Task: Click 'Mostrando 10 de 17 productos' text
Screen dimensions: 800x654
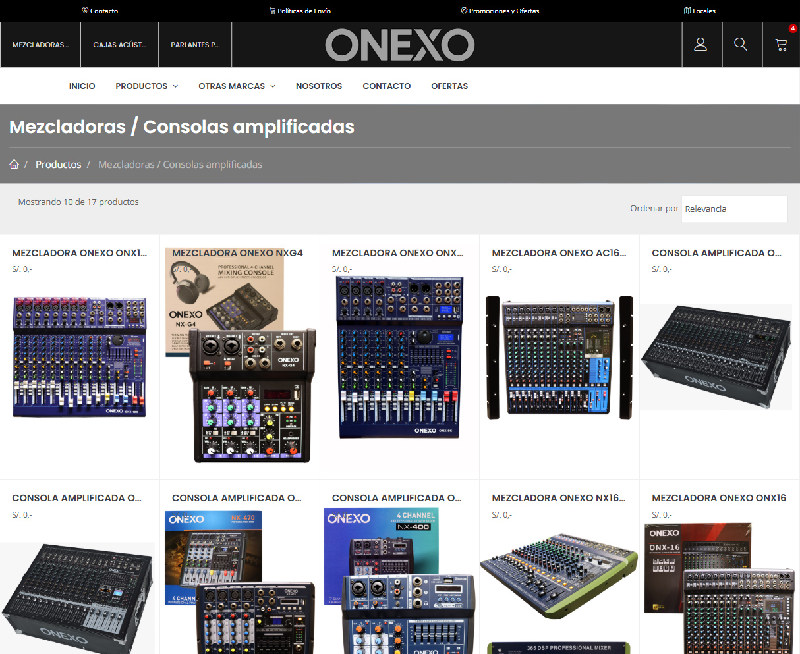Action: coord(78,202)
